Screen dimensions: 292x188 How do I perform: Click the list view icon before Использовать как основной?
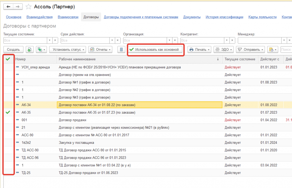tap(121, 50)
